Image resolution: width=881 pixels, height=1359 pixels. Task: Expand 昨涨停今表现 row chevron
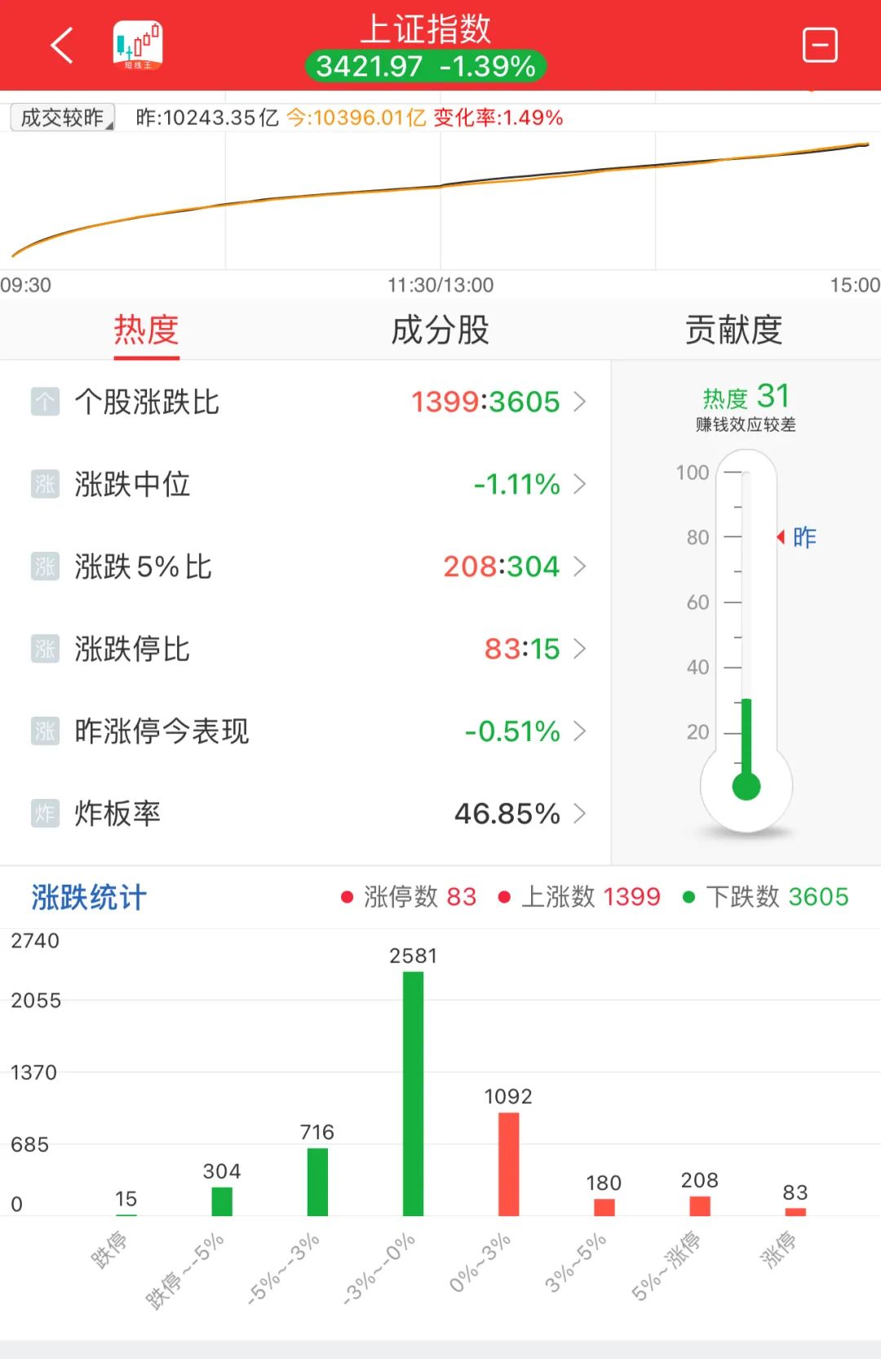(x=580, y=731)
